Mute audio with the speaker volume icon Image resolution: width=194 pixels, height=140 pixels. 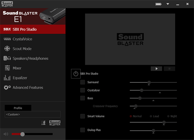(x=6, y=134)
